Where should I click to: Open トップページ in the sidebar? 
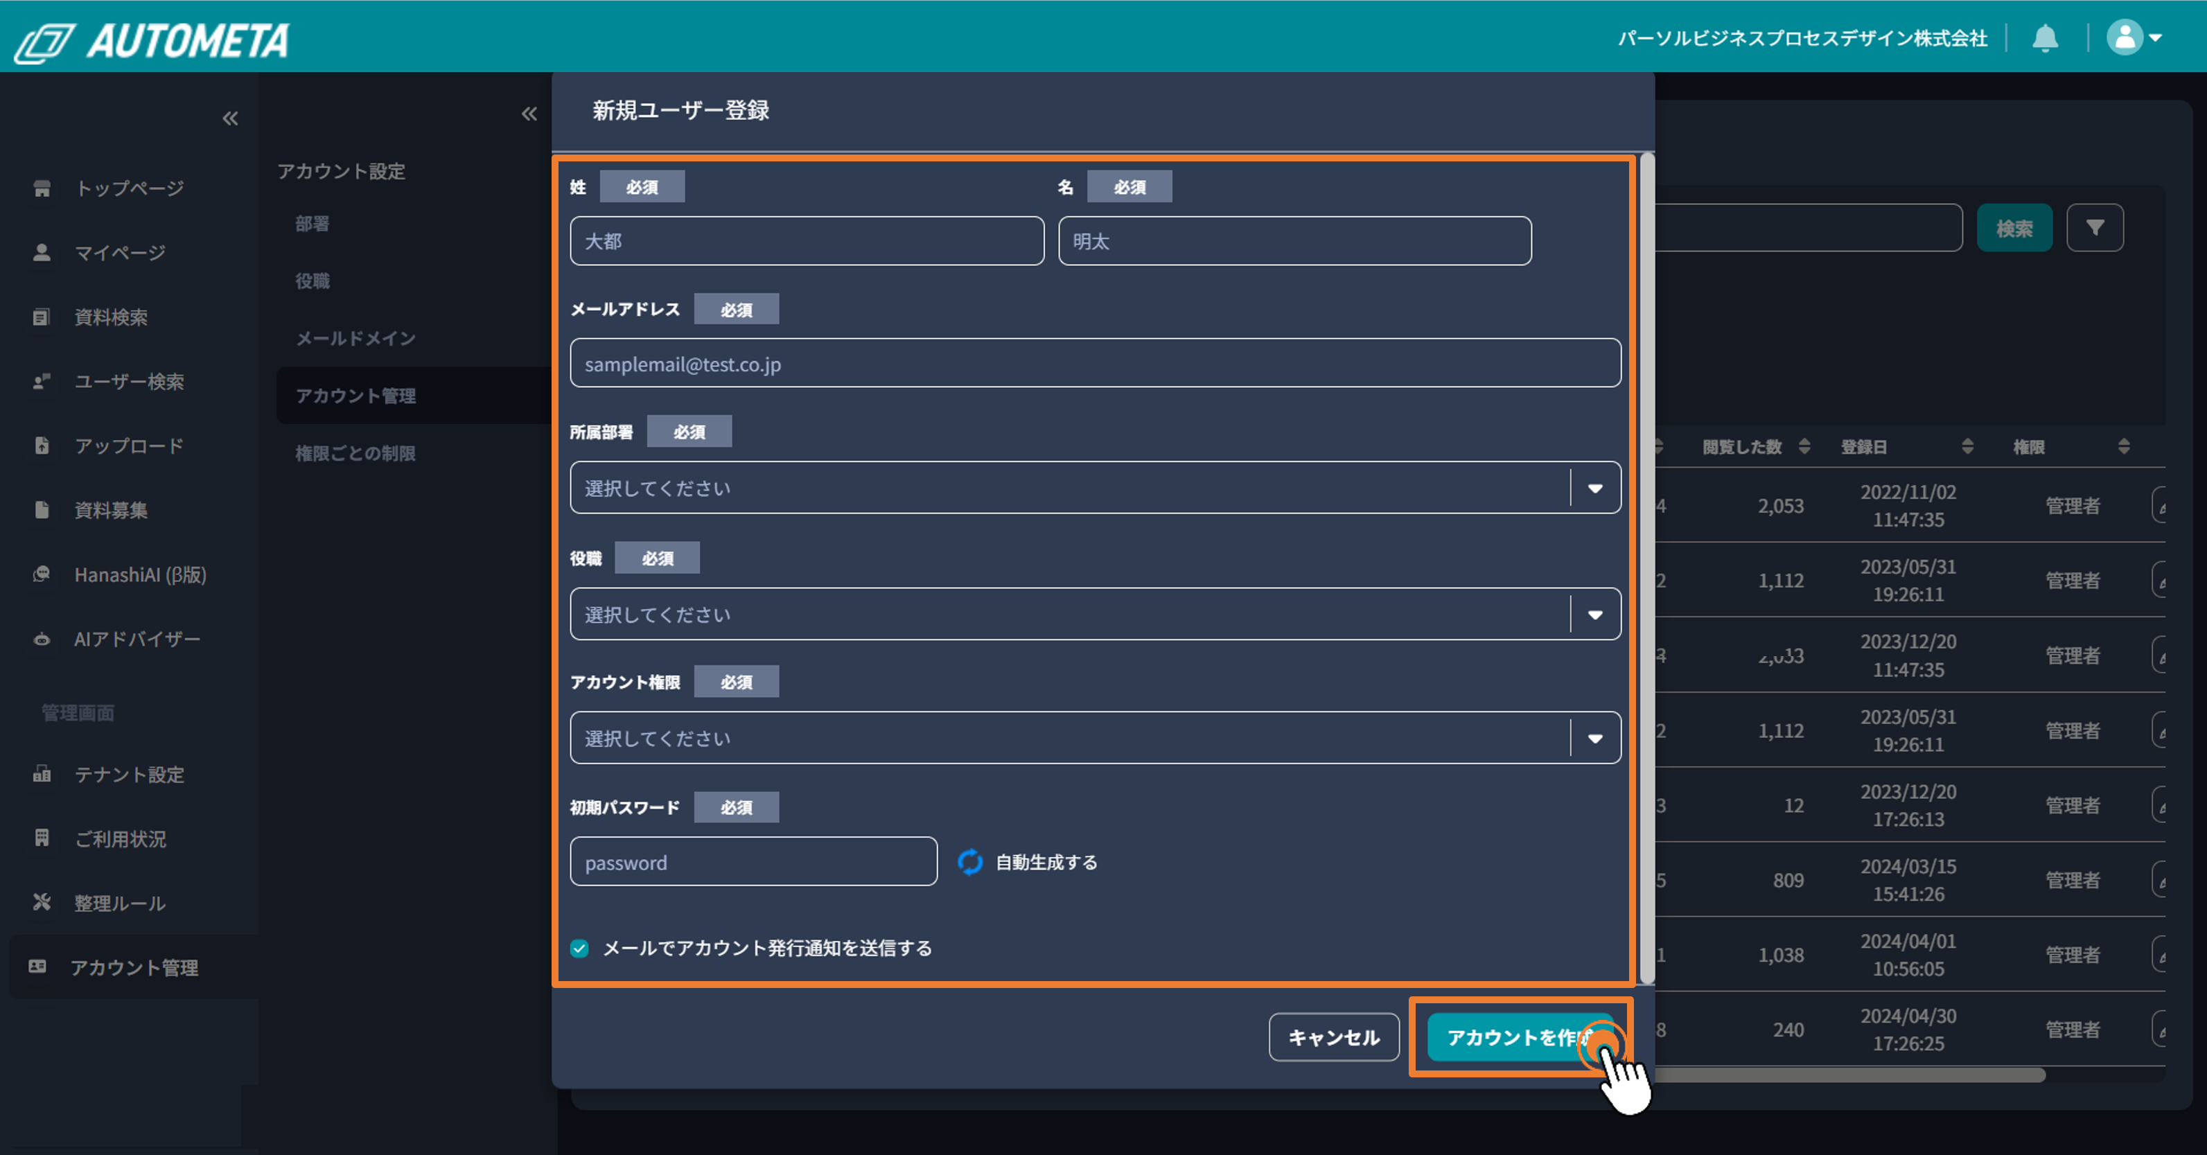click(130, 188)
